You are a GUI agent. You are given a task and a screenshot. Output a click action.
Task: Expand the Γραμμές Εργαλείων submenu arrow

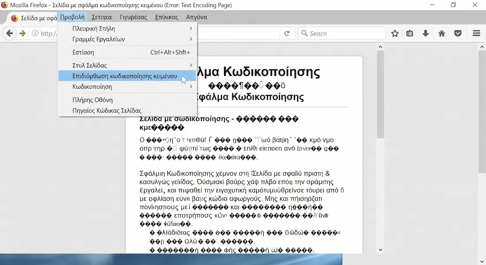pyautogui.click(x=190, y=39)
